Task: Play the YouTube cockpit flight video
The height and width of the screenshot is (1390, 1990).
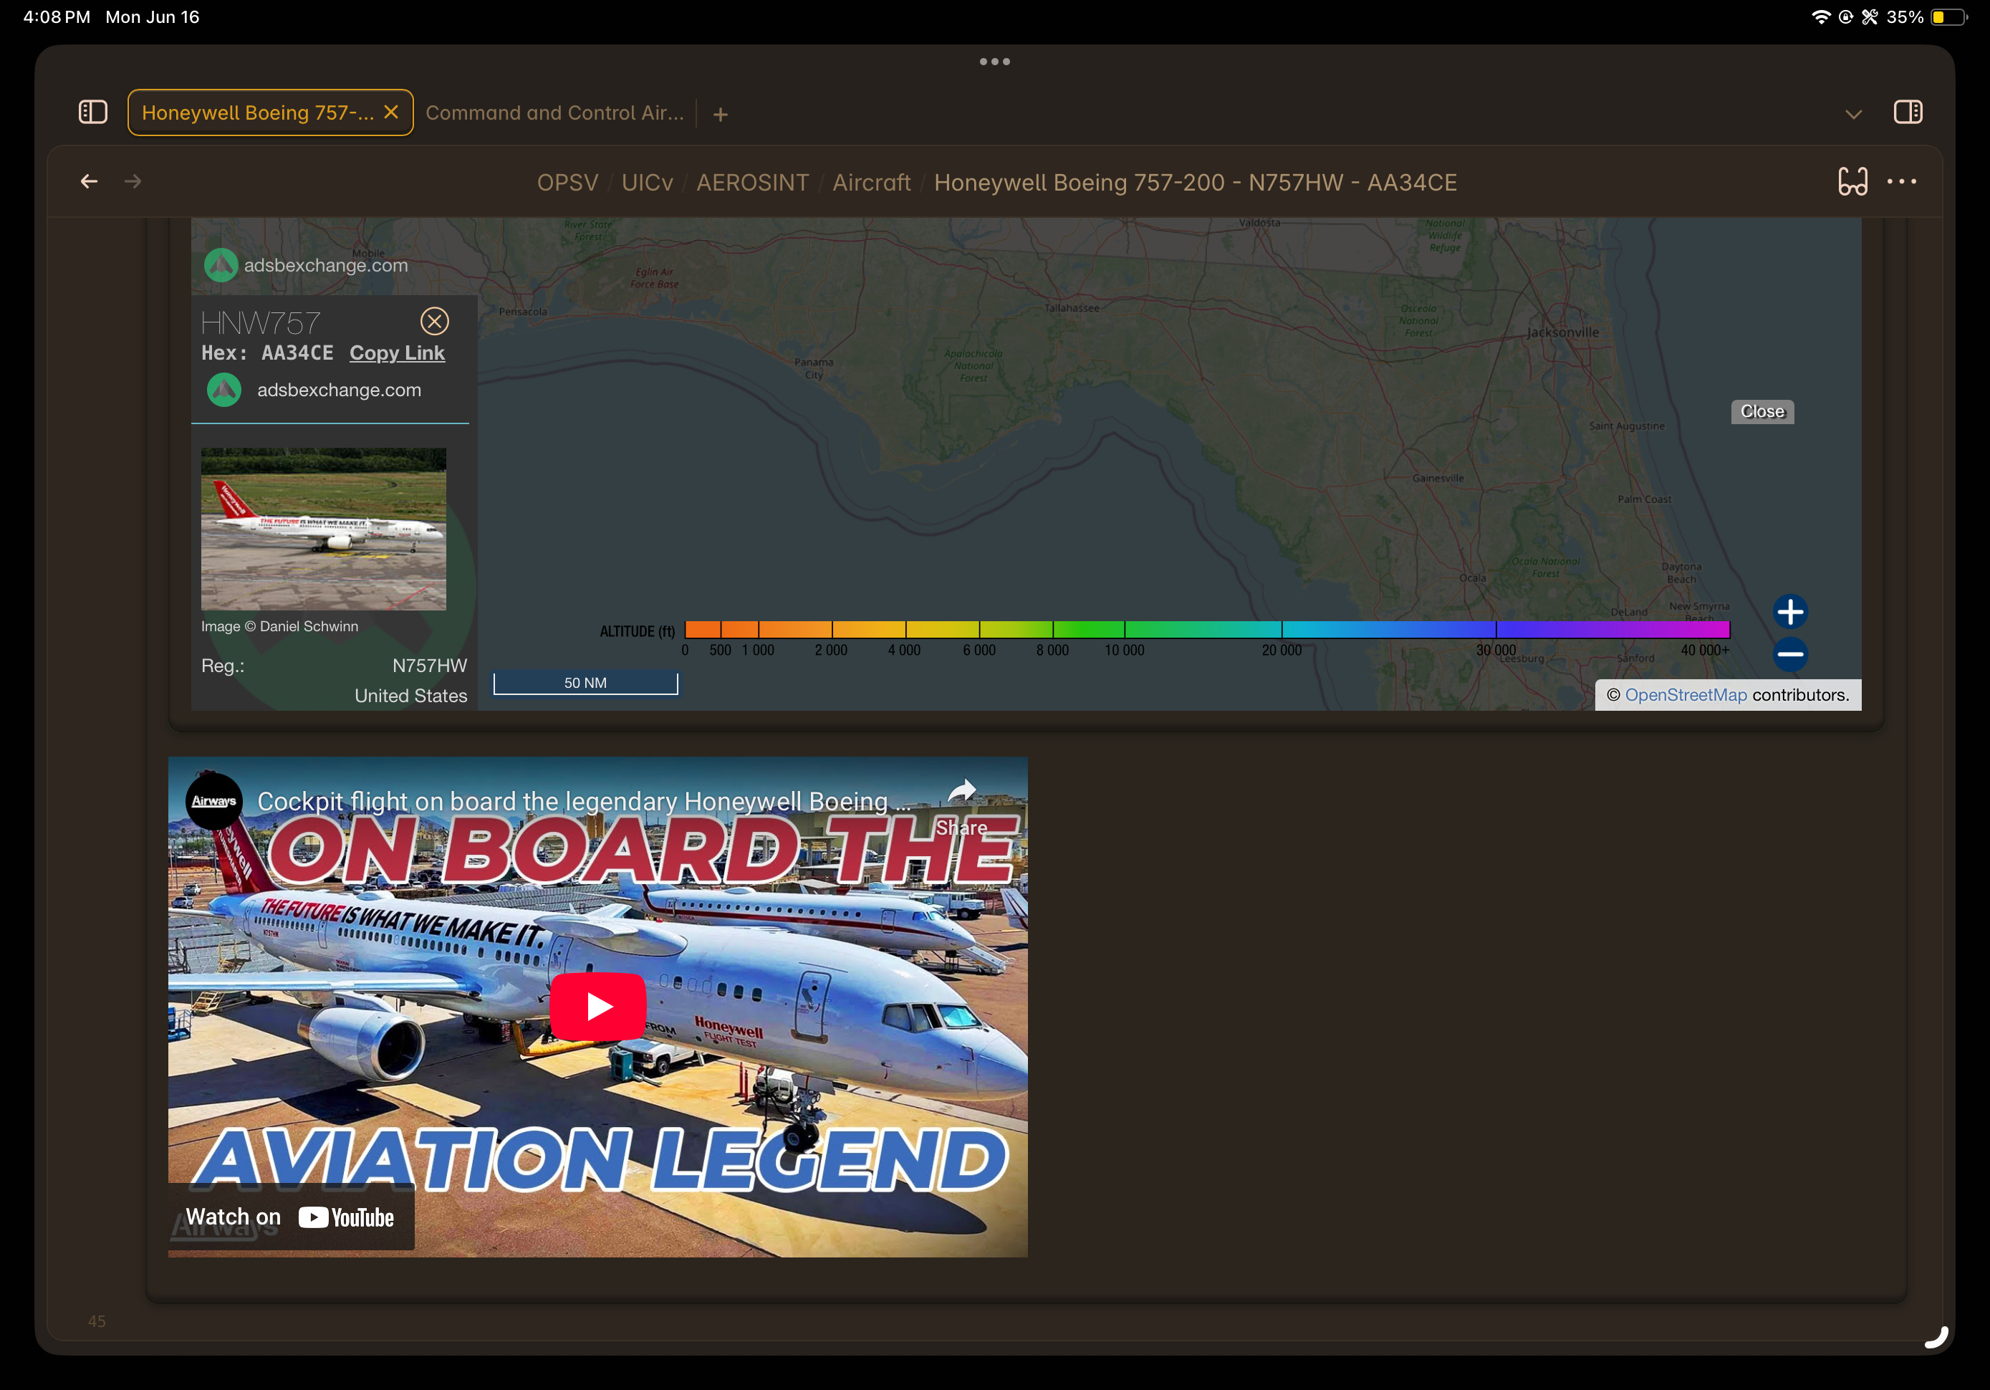Action: tap(597, 1006)
